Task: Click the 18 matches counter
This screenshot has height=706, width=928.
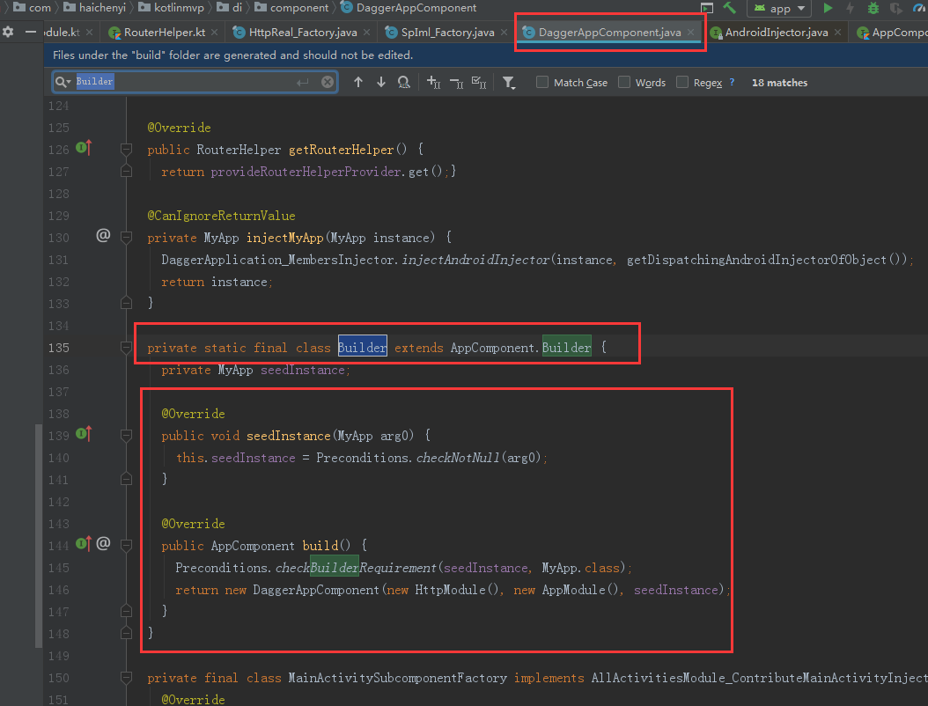Action: coord(779,82)
